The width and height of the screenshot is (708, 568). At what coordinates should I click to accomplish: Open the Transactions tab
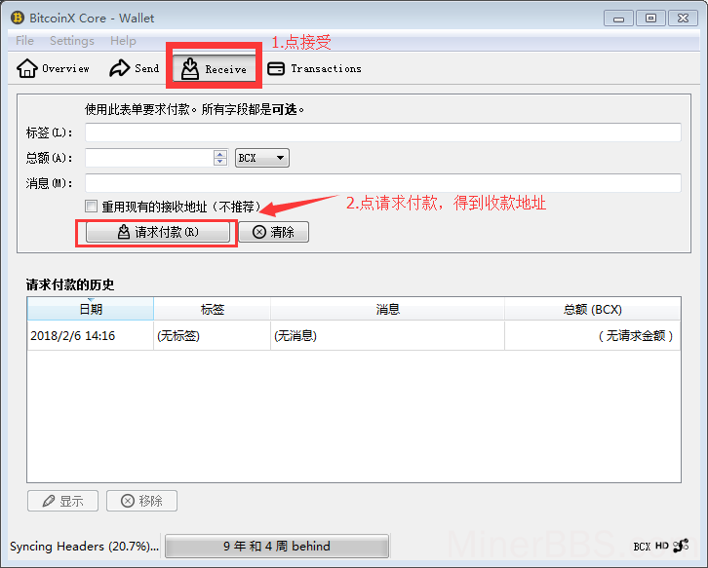pos(314,68)
